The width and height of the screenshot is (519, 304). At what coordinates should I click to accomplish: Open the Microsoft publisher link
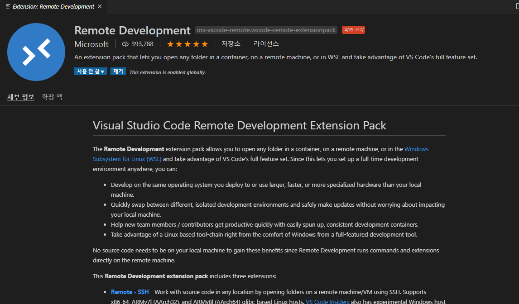[x=91, y=44]
